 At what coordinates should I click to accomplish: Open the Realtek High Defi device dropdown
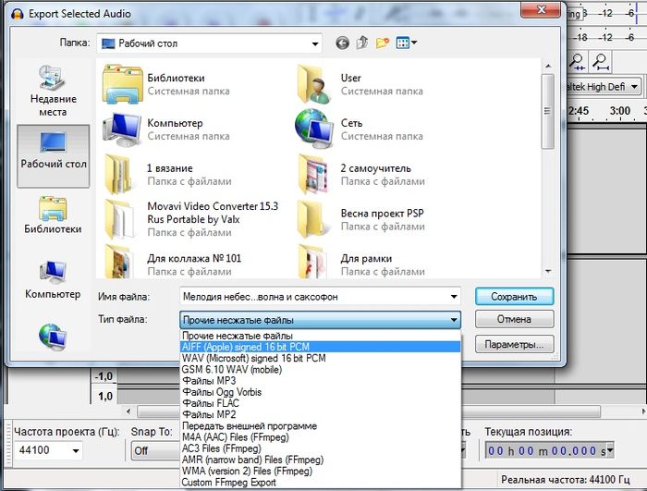pos(635,87)
